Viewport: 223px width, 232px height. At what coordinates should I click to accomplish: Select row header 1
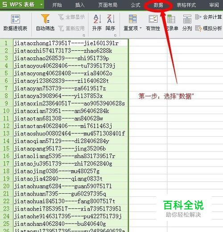point(6,43)
